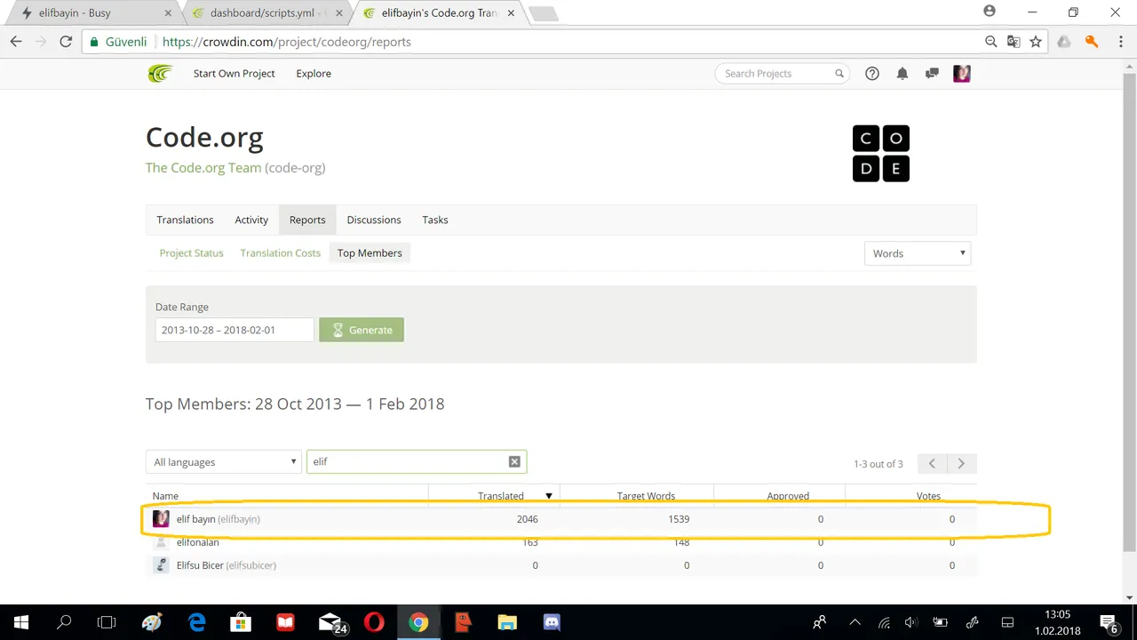Open File Explorer from taskbar
Image resolution: width=1137 pixels, height=640 pixels.
click(x=507, y=622)
